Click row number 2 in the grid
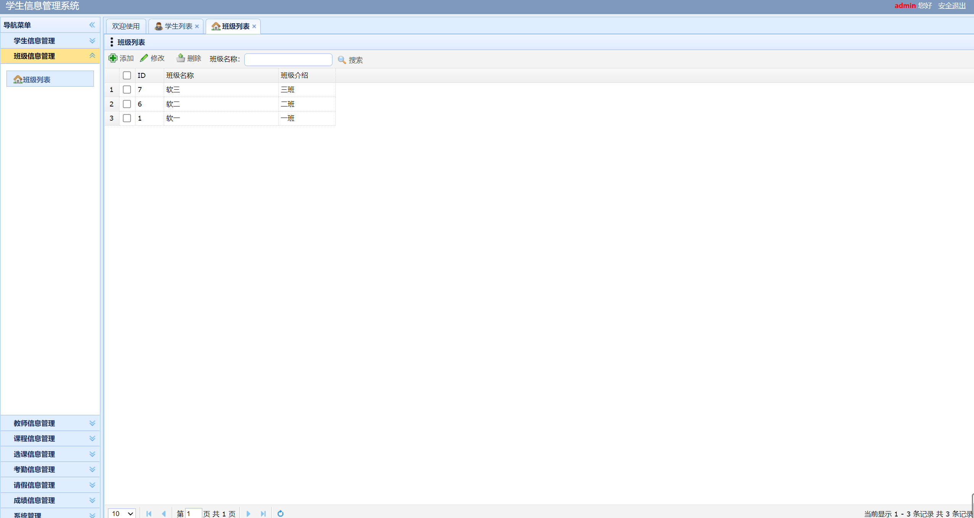The image size is (974, 518). (111, 104)
